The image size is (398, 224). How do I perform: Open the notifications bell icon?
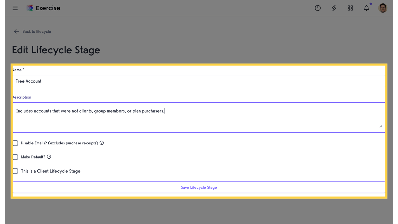tap(366, 8)
